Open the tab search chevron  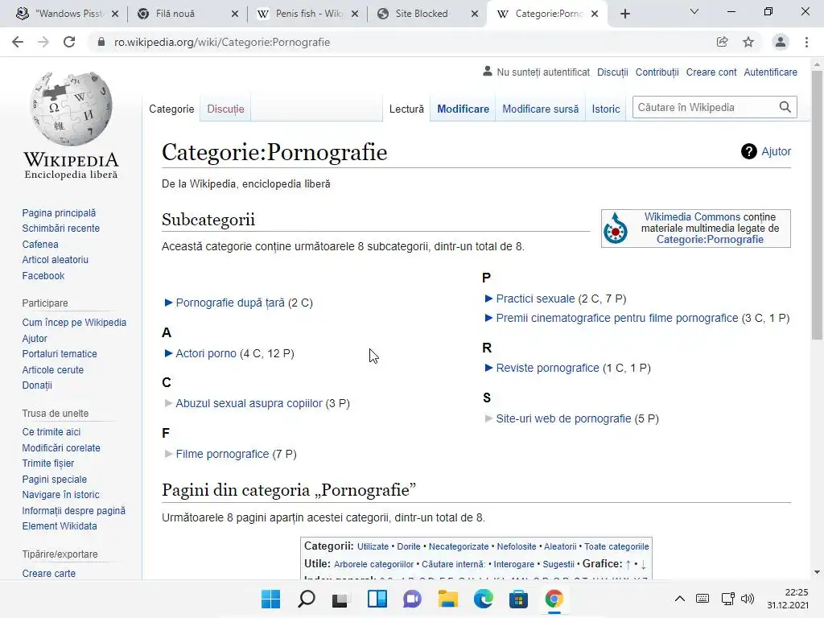694,11
